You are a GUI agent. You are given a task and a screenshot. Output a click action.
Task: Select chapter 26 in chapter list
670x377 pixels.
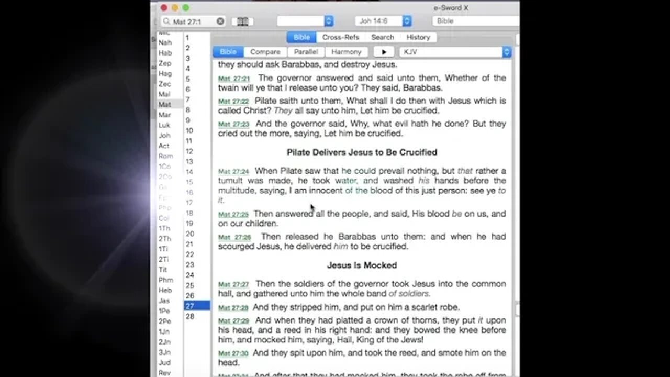[x=189, y=295]
